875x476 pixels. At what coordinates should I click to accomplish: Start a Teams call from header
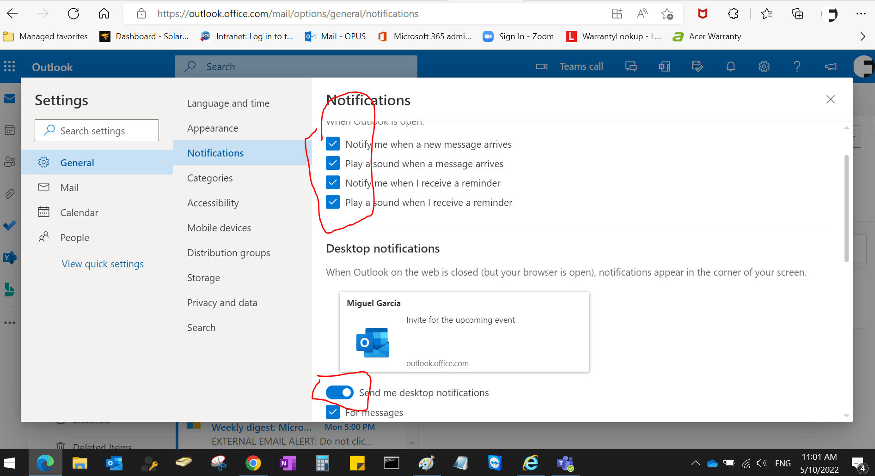pos(569,66)
